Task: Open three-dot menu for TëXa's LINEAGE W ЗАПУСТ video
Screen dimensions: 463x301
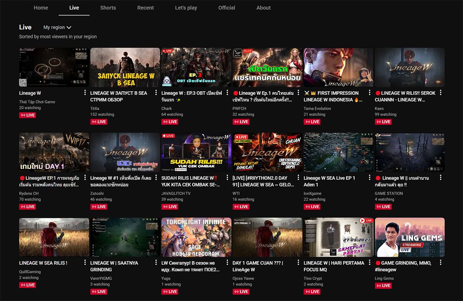Action: click(x=156, y=93)
